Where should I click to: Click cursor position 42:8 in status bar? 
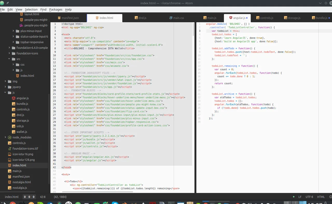click(43, 197)
